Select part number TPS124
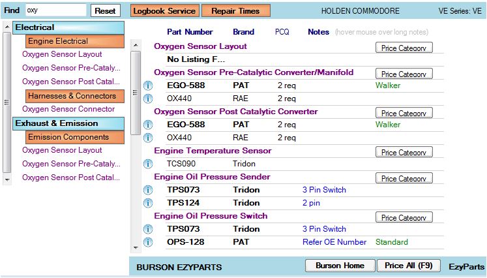 pyautogui.click(x=183, y=203)
